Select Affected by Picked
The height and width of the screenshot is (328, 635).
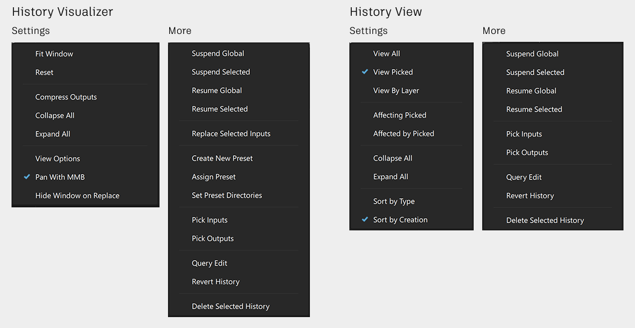coord(403,134)
